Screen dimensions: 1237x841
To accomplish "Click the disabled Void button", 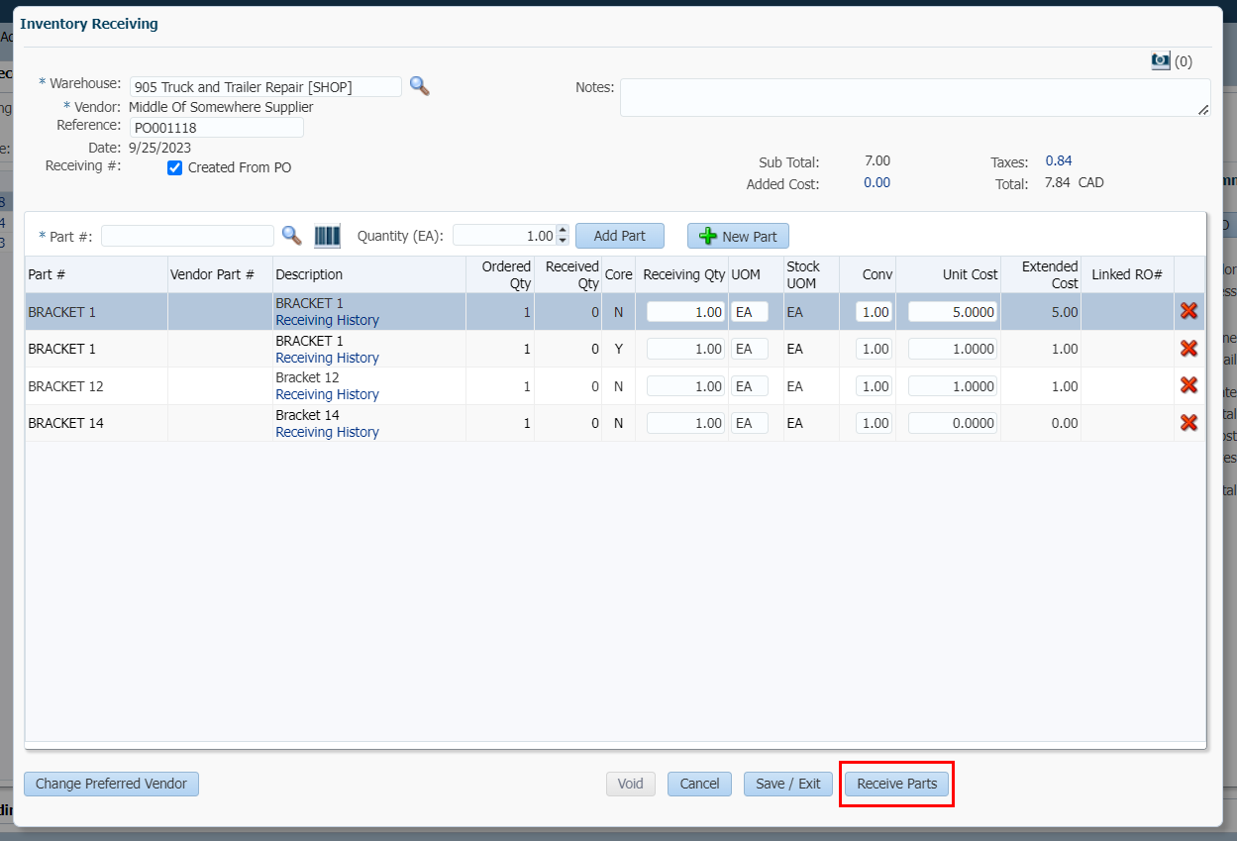I will point(631,784).
